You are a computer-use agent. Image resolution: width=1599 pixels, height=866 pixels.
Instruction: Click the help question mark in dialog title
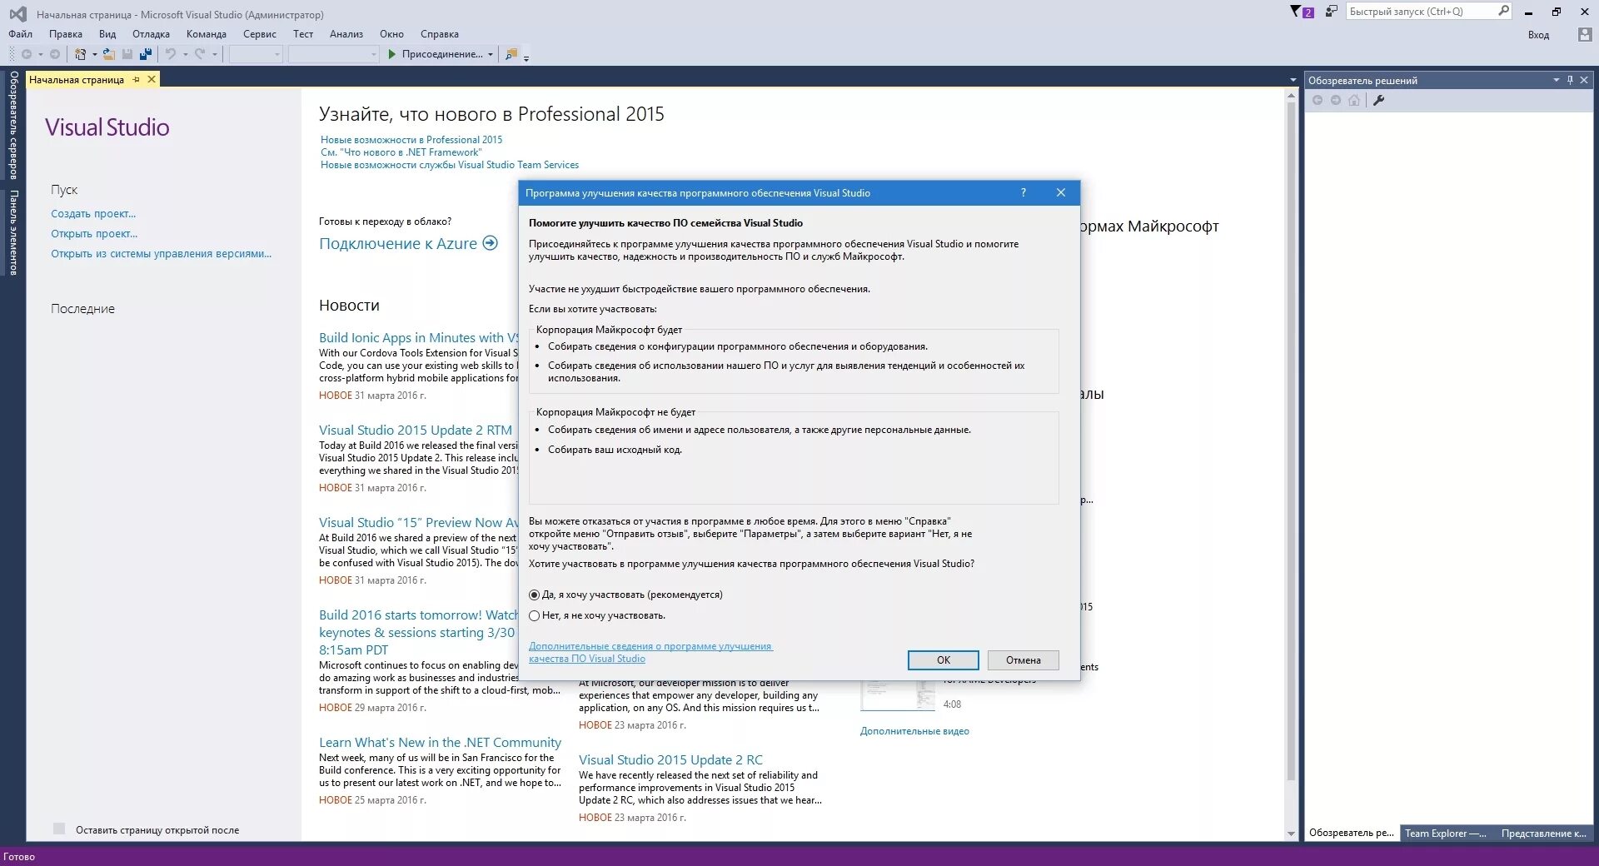[1024, 192]
